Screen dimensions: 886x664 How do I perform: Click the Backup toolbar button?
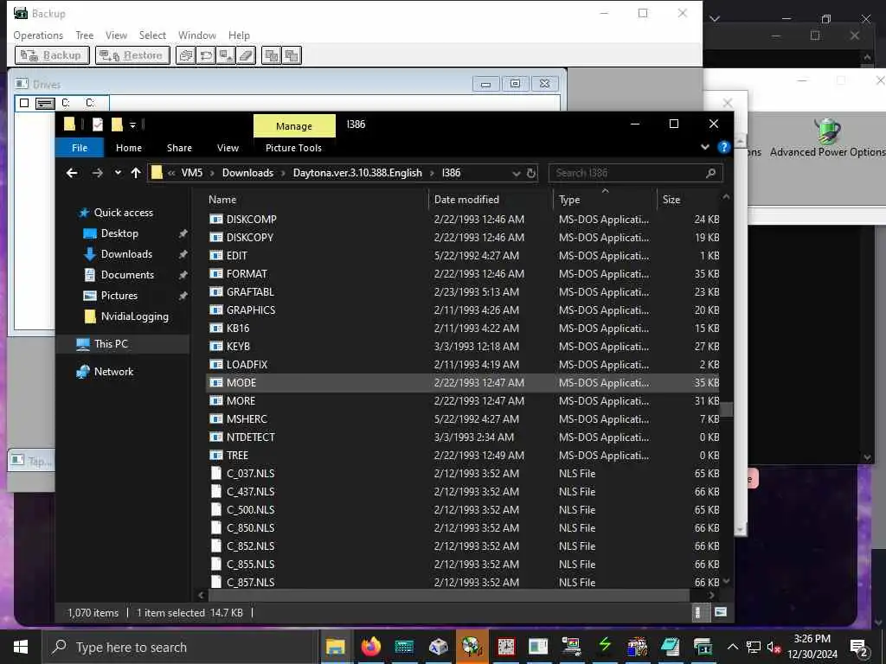[51, 55]
